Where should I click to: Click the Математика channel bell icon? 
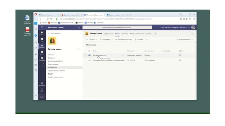point(86,34)
